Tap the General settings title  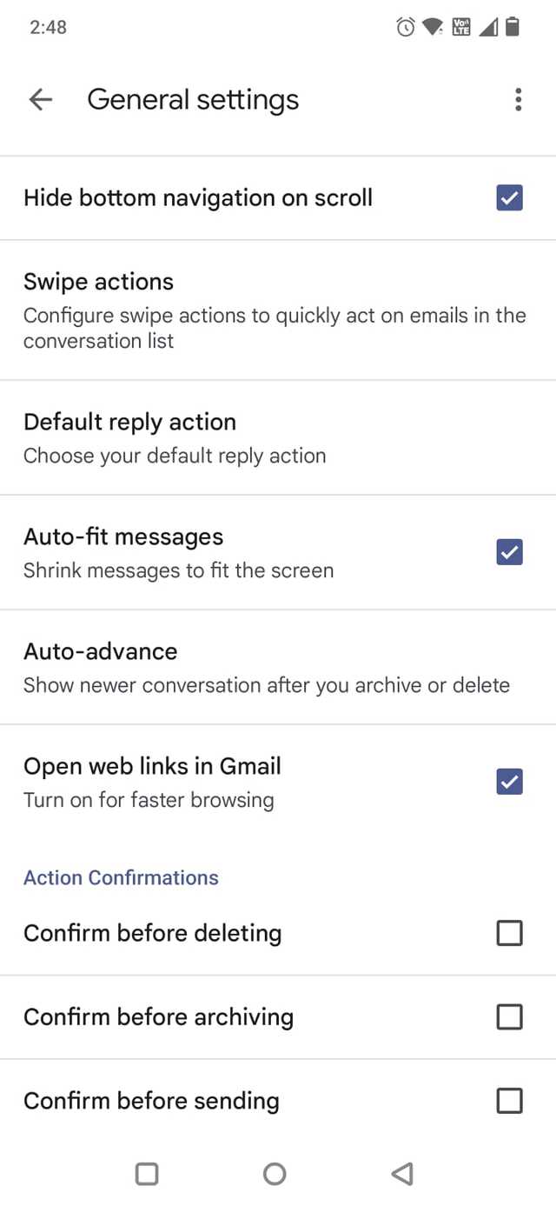pyautogui.click(x=193, y=100)
